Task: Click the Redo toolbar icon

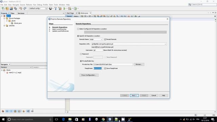Action: point(25,8)
